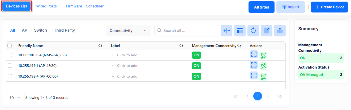Viewport: 351px width, 110px height.
Task: Click the export upload icon button
Action: [280, 31]
